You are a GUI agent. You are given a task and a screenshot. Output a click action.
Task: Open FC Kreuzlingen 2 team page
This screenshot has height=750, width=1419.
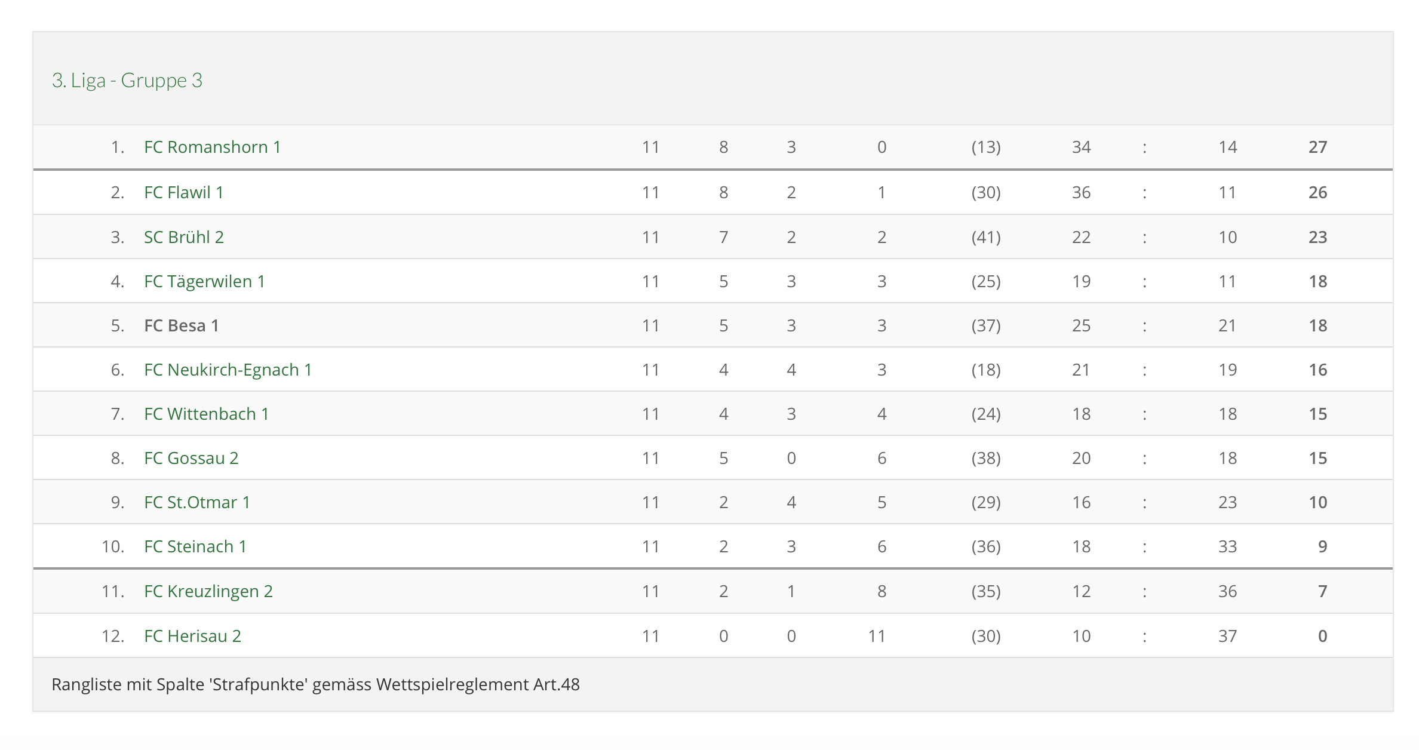coord(208,591)
